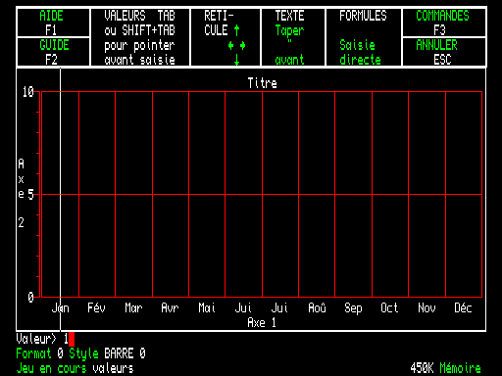502x376 pixels.
Task: Click the VALEURS TAB help panel
Action: pyautogui.click(x=140, y=37)
